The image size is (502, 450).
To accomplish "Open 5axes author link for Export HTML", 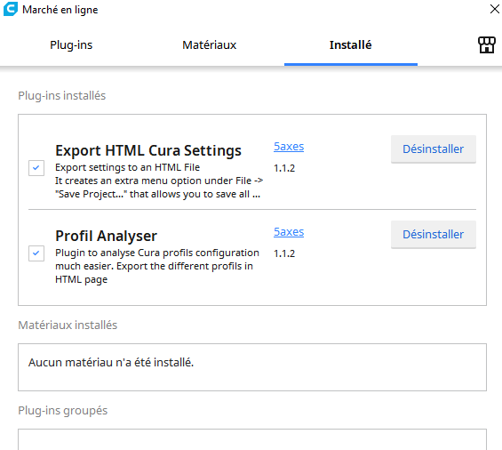I will (289, 147).
